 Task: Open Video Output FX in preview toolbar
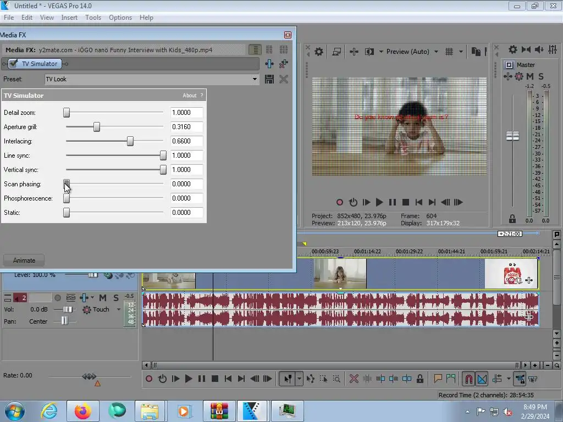coord(354,52)
